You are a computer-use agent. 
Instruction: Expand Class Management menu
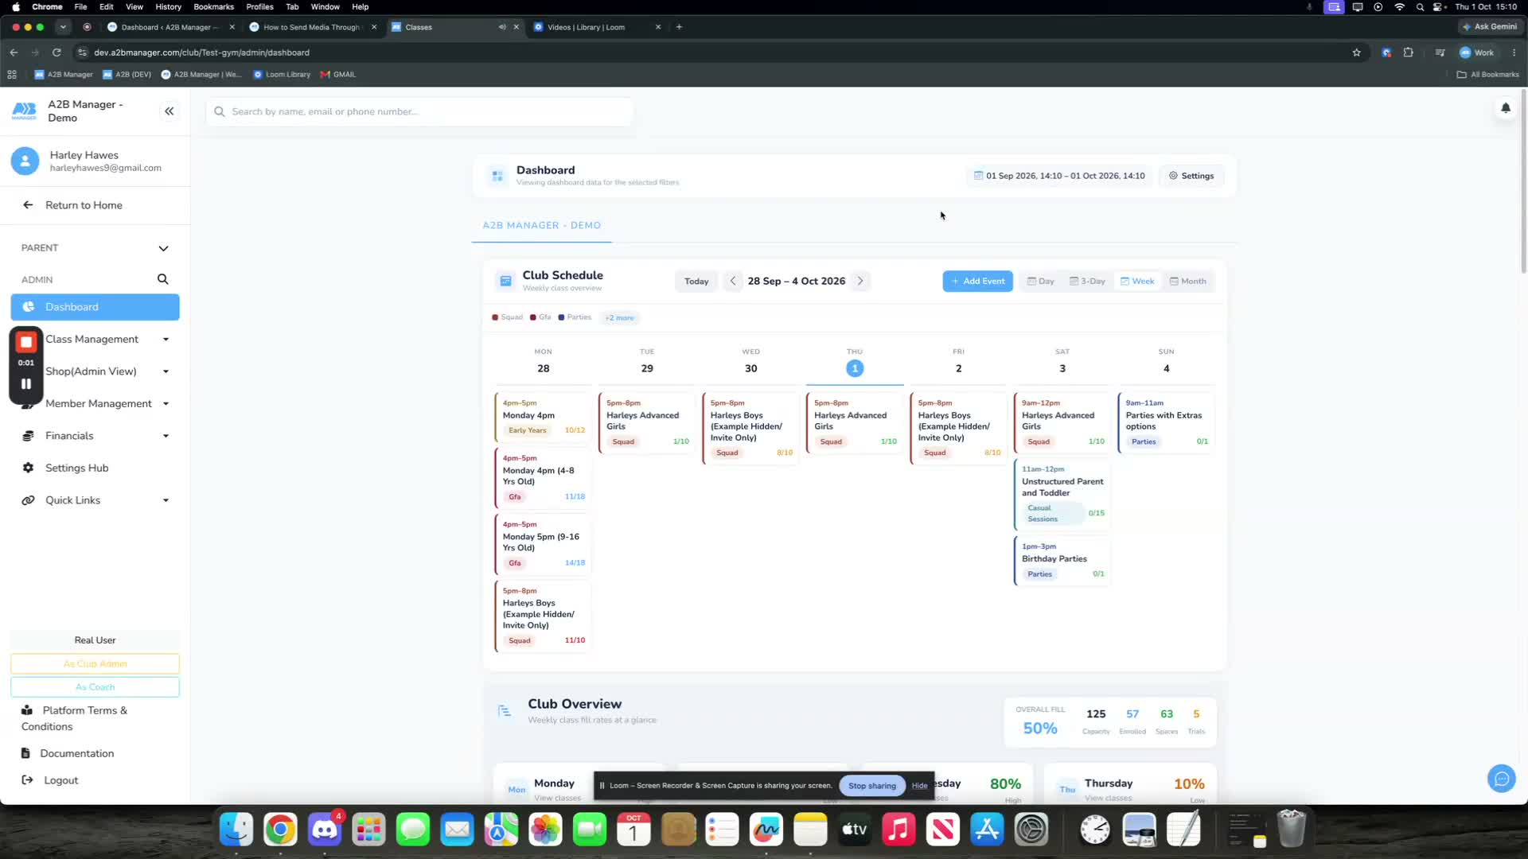pos(166,340)
